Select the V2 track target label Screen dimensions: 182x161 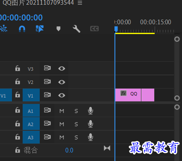(30, 82)
